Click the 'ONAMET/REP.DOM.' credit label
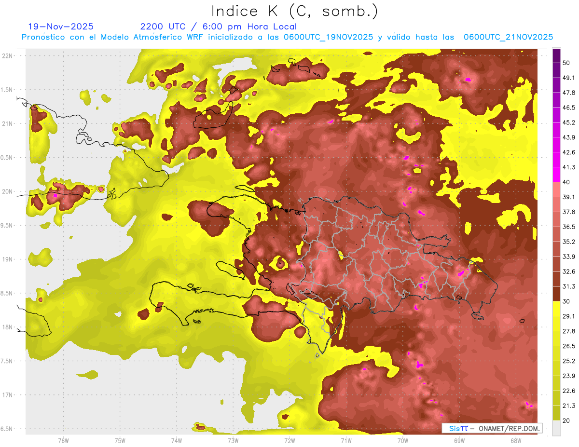The height and width of the screenshot is (447, 579). tap(508, 428)
